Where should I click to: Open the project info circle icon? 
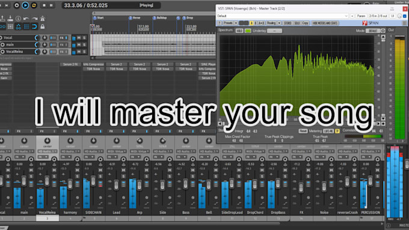point(18,19)
